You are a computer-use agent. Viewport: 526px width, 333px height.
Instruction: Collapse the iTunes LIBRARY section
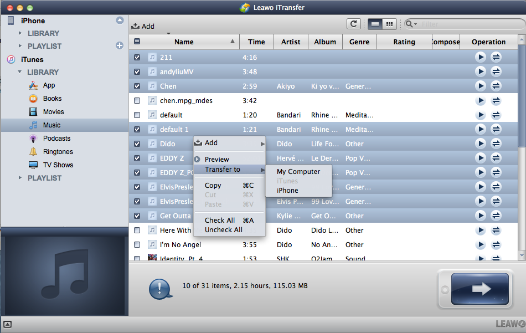[20, 72]
